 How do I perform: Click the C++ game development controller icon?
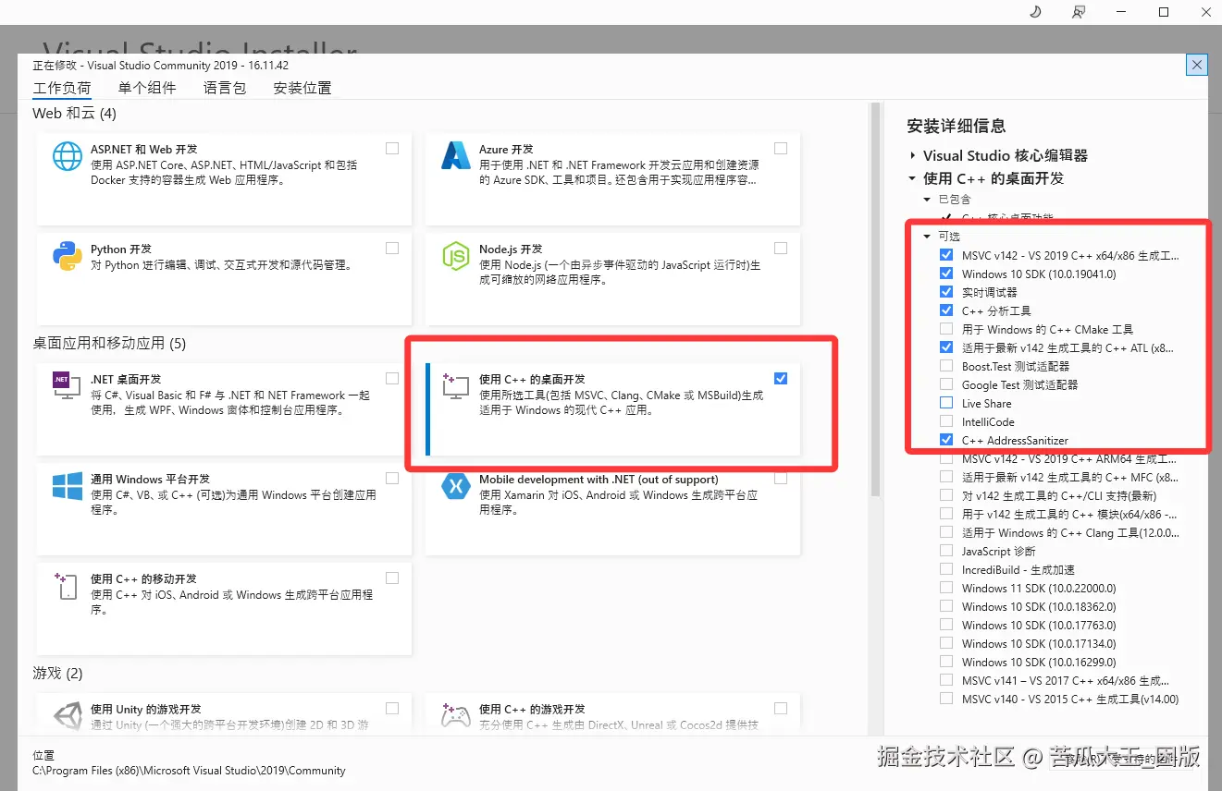456,716
